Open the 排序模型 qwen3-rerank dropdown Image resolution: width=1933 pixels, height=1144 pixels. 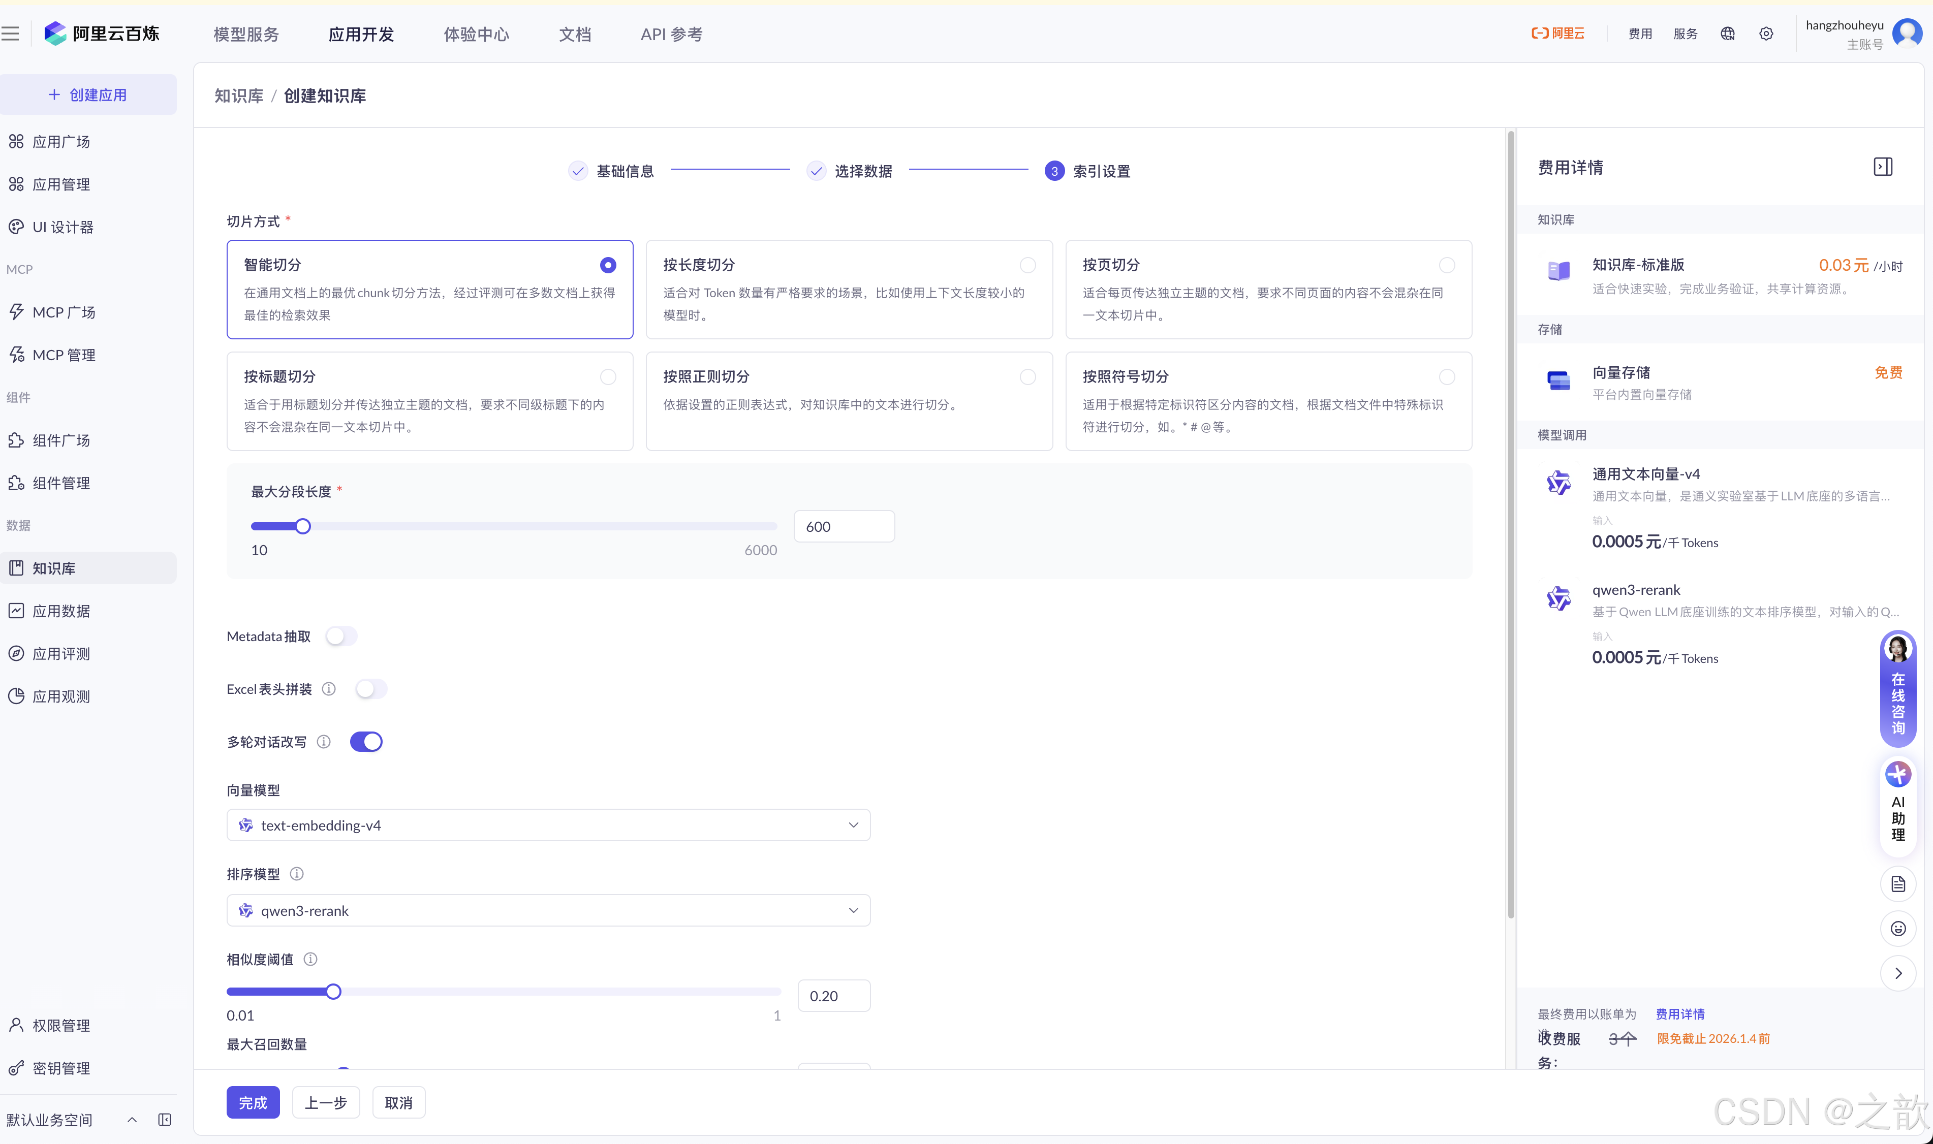point(548,910)
